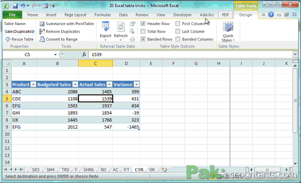Click the vertical scrollbar down arrow
The height and width of the screenshot is (183, 301).
click(295, 164)
